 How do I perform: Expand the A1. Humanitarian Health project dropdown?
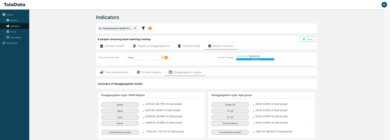pos(118,28)
